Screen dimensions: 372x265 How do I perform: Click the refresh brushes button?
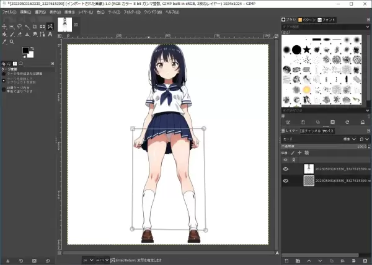pyautogui.click(x=347, y=122)
